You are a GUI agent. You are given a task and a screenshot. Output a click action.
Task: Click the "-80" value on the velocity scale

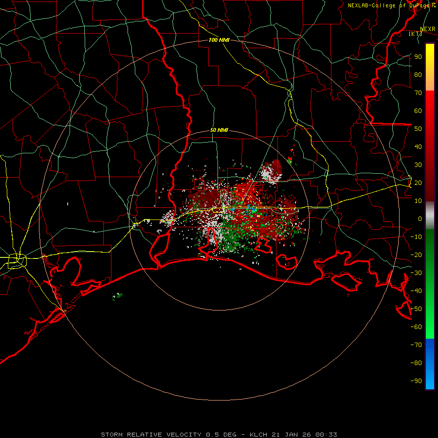click(416, 363)
